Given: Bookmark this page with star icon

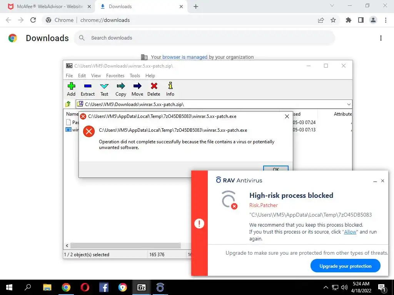Looking at the screenshot, I should tap(333, 20).
